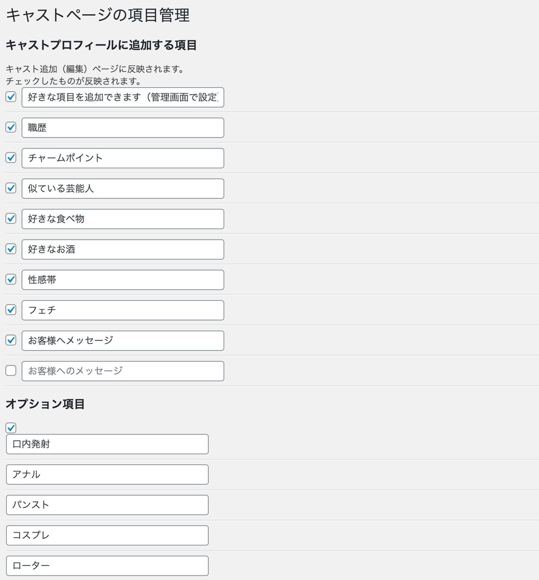
Task: Toggle the 似ている芸能人 checkbox off
Action: [x=10, y=188]
